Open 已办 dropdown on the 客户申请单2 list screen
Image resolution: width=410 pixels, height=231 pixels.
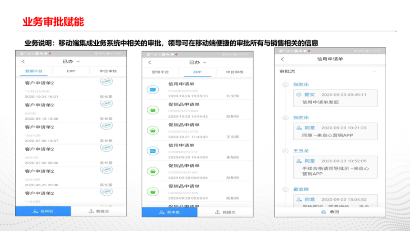[x=72, y=62]
